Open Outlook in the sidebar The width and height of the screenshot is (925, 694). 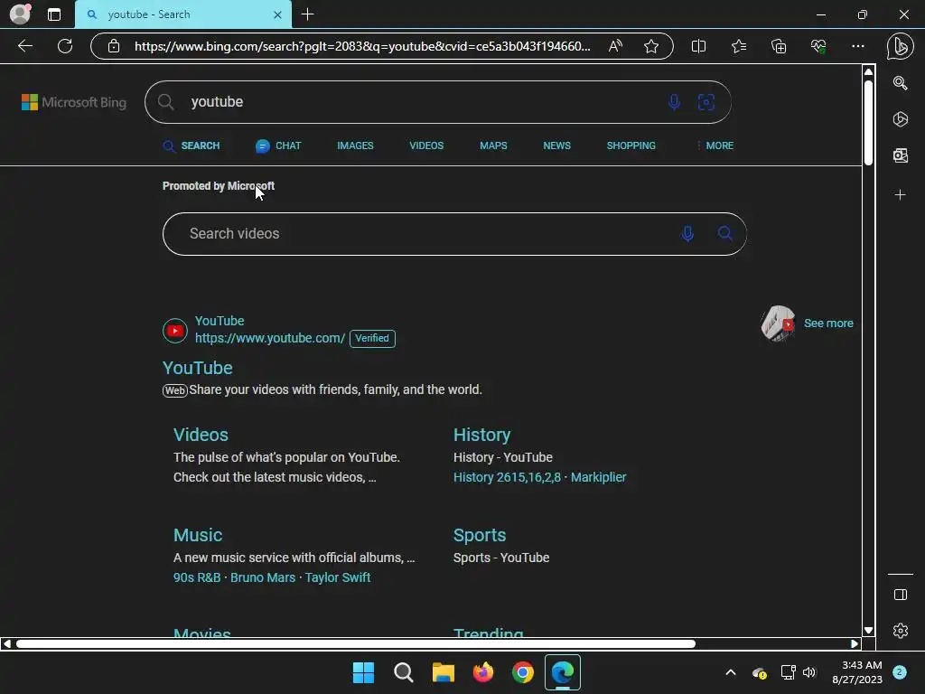tap(901, 155)
